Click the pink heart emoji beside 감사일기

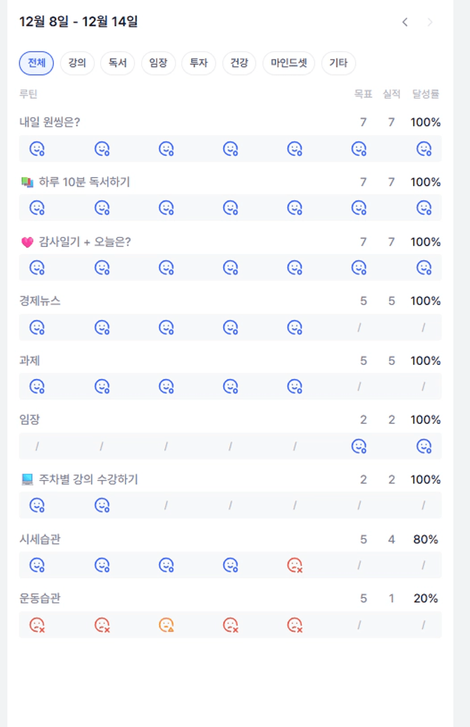point(27,242)
